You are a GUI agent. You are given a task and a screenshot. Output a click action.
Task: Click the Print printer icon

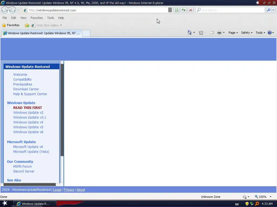219,33
